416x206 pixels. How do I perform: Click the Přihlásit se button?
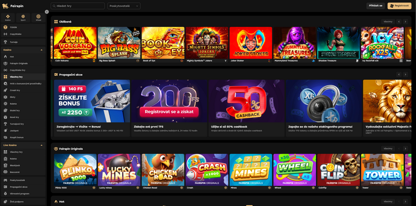(x=375, y=6)
